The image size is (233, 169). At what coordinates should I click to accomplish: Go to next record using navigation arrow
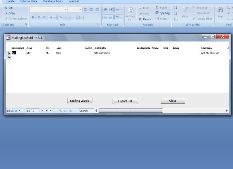pos(42,111)
